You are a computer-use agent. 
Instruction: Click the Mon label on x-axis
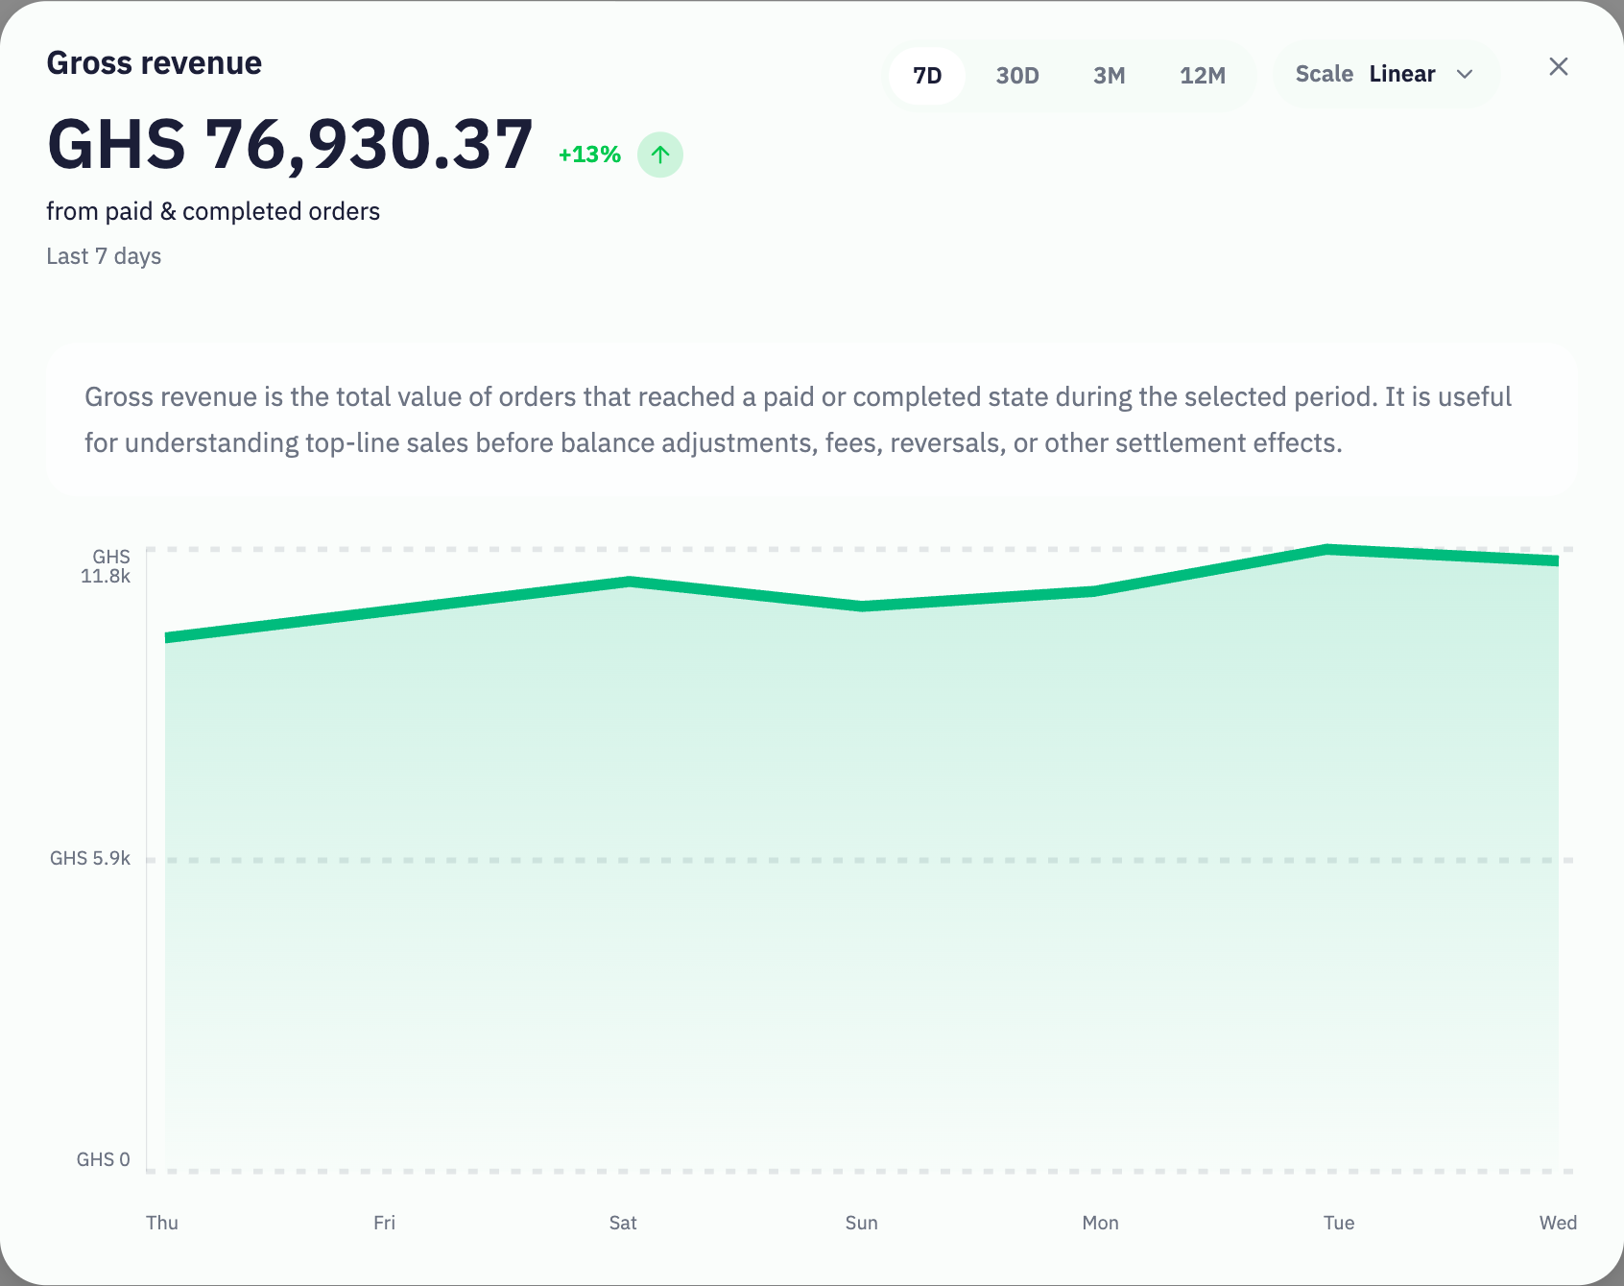1100,1223
